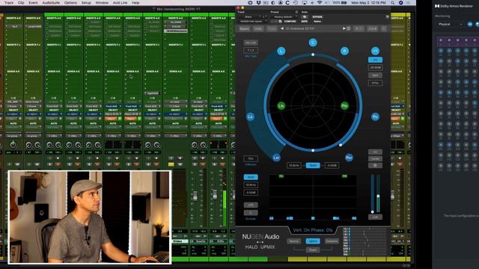Open the Avid Link menu
The height and width of the screenshot is (269, 479).
click(x=120, y=2)
